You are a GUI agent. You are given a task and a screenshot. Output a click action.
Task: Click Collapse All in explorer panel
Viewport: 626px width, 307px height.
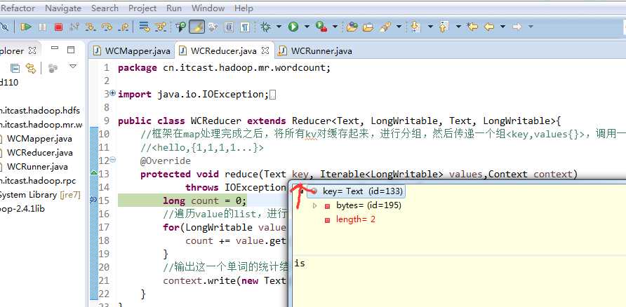(x=15, y=68)
